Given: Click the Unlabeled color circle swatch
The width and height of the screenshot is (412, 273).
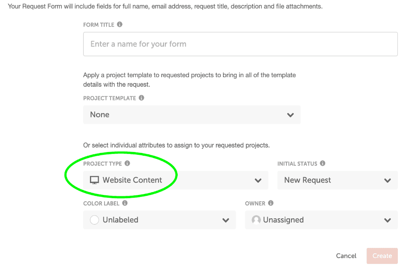Looking at the screenshot, I should click(95, 220).
